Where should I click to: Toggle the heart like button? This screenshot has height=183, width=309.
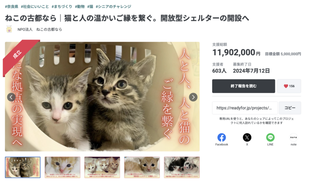pyautogui.click(x=289, y=86)
